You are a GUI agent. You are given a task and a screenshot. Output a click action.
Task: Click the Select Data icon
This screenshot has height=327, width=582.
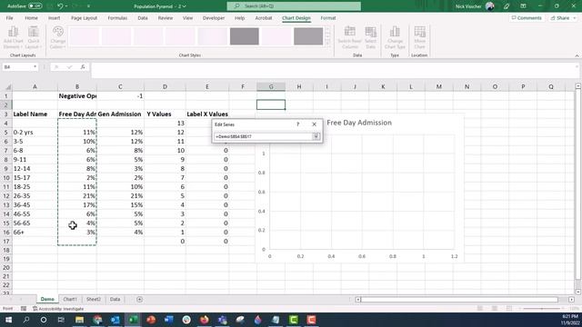coord(370,37)
